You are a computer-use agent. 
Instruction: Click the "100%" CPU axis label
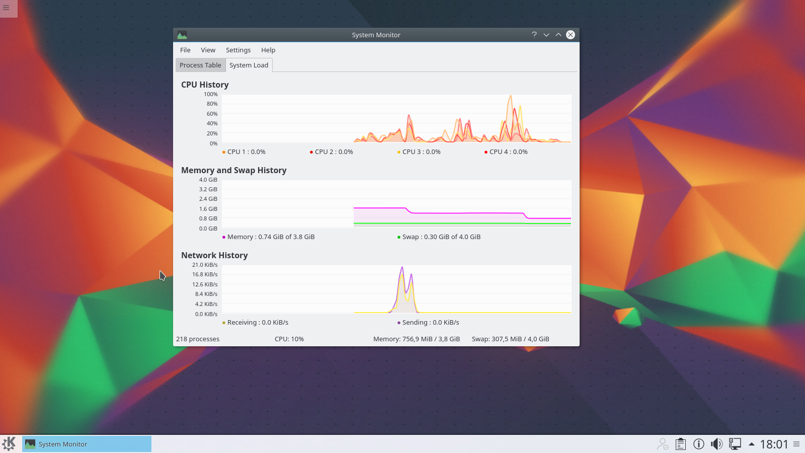pos(211,95)
